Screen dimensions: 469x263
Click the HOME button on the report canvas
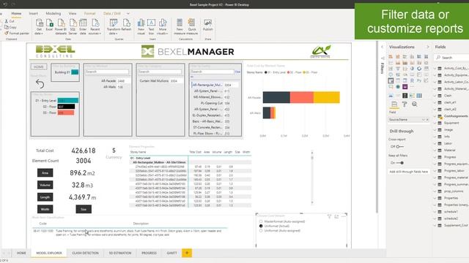[39, 66]
